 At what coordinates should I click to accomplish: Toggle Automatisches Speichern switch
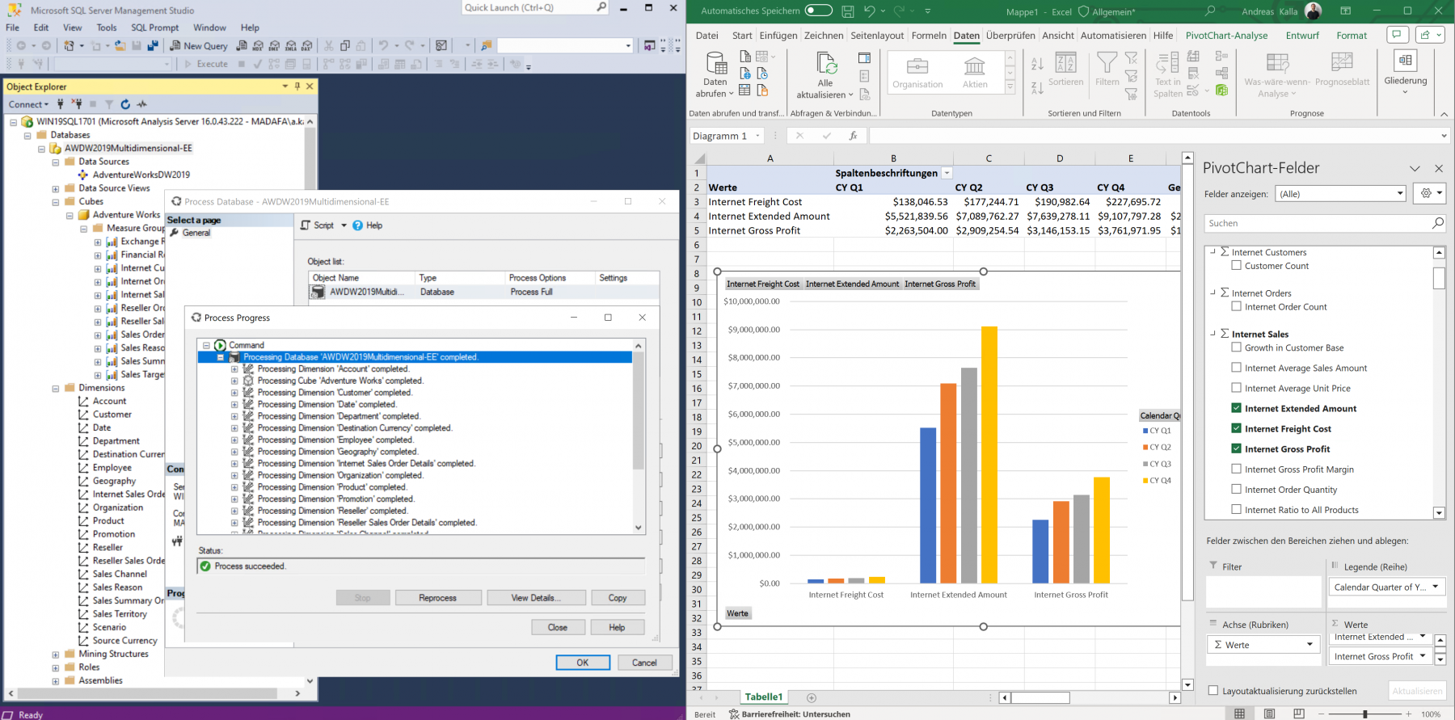818,11
